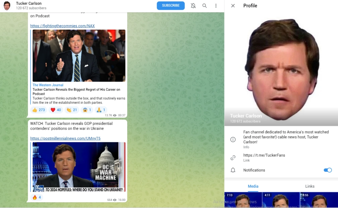The height and width of the screenshot is (208, 338).
Task: Open the Western Journal article preview image
Action: pyautogui.click(x=79, y=55)
